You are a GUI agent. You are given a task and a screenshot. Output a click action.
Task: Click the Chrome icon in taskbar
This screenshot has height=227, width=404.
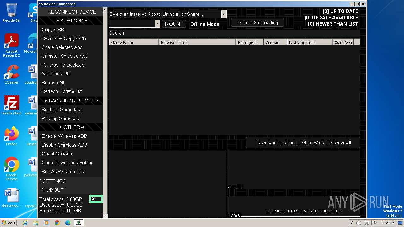pos(57,223)
